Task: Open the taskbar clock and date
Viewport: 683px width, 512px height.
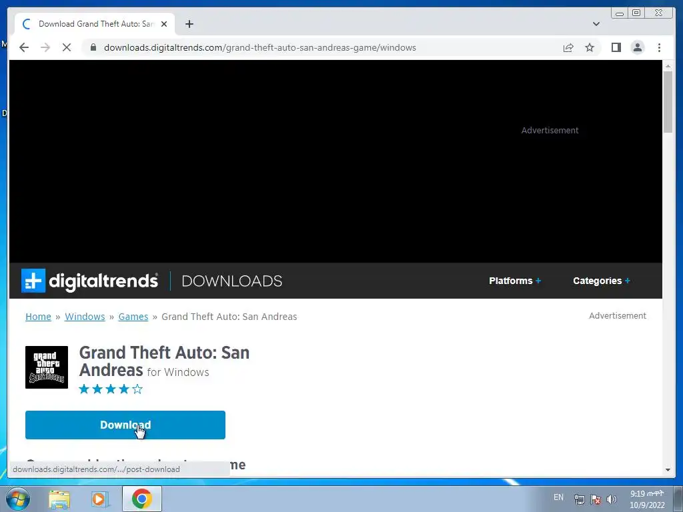Action: click(x=647, y=499)
